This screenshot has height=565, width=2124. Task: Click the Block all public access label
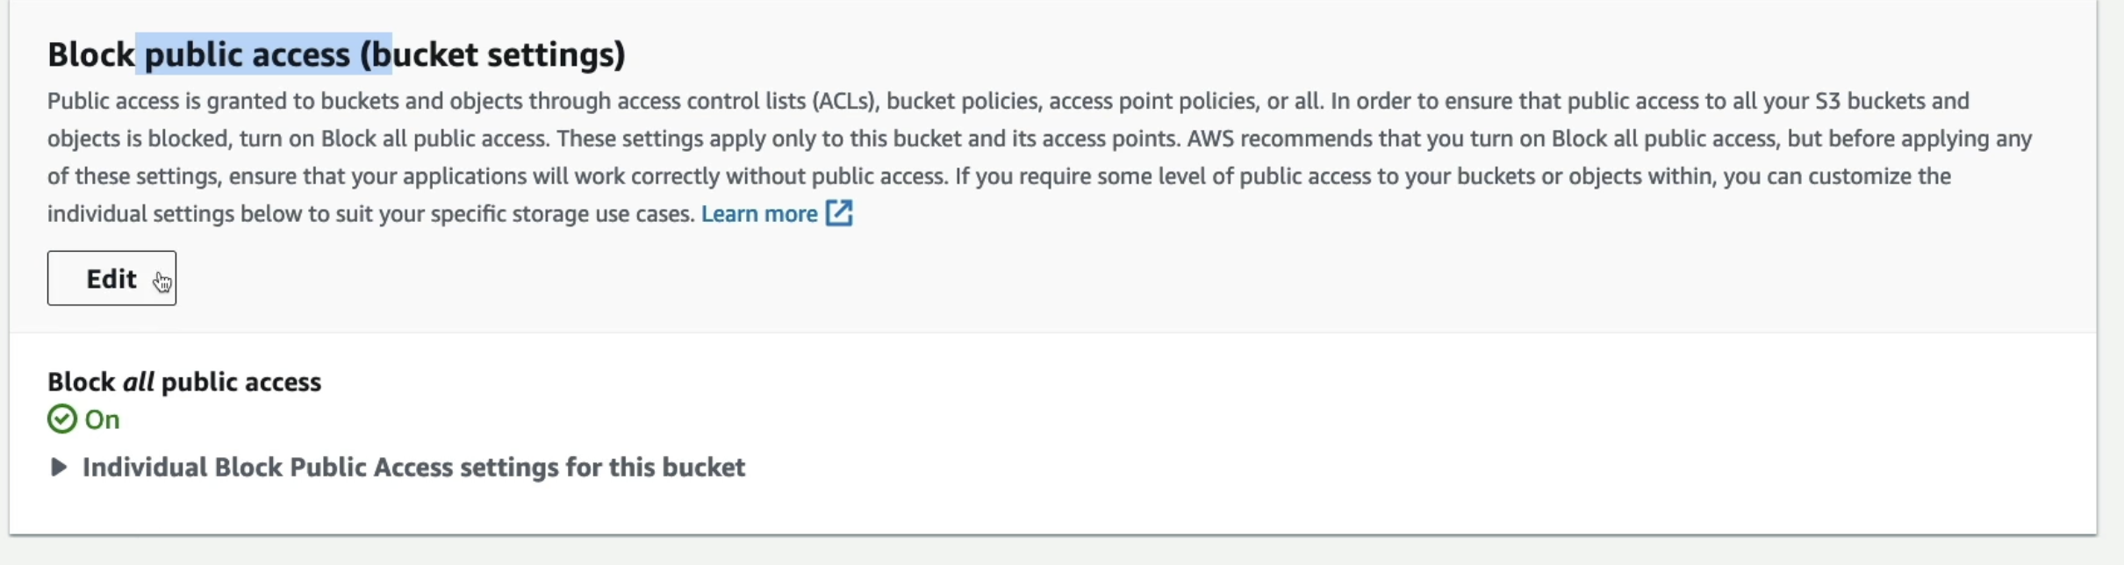pyautogui.click(x=184, y=382)
